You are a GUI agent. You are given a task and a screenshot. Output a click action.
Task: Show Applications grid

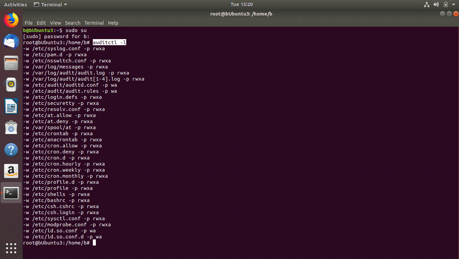point(11,248)
